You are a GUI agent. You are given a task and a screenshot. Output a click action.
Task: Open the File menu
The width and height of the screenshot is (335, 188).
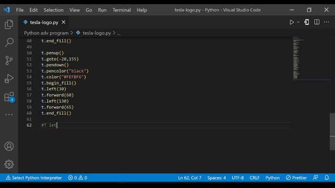point(20,10)
